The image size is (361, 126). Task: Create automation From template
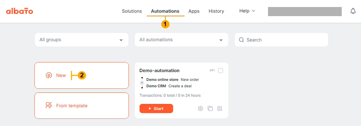[81, 106]
